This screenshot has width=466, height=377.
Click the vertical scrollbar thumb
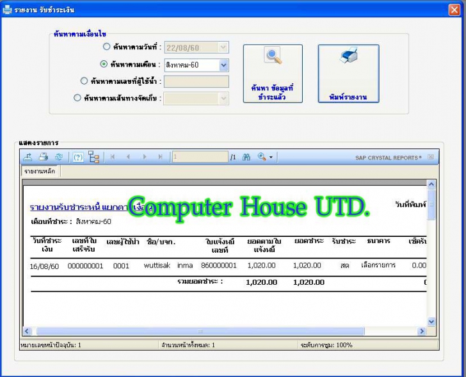(x=431, y=204)
